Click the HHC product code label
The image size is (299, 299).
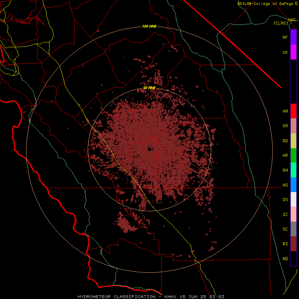(292, 20)
